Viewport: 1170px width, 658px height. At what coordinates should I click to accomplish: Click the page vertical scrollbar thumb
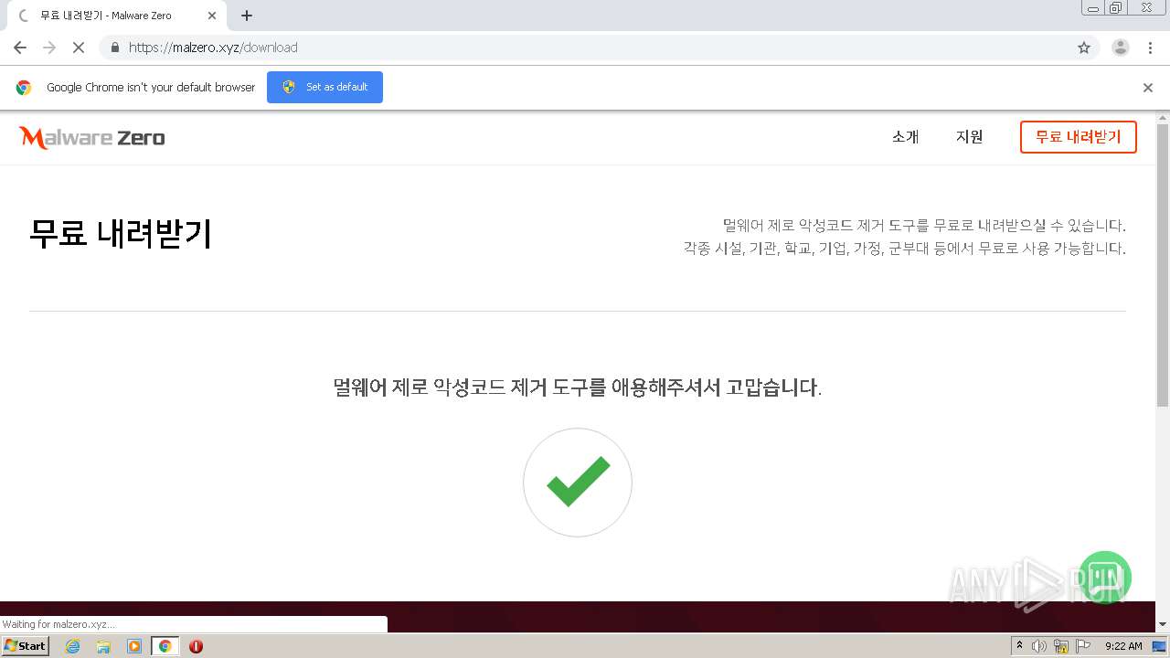click(x=1163, y=265)
